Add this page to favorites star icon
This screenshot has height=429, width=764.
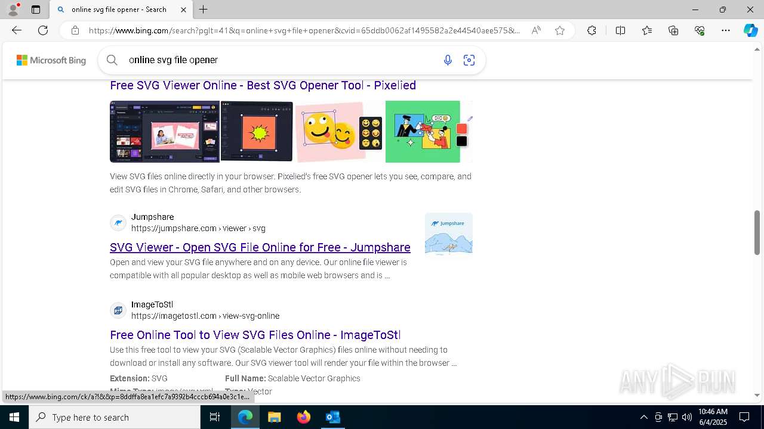[x=560, y=30]
